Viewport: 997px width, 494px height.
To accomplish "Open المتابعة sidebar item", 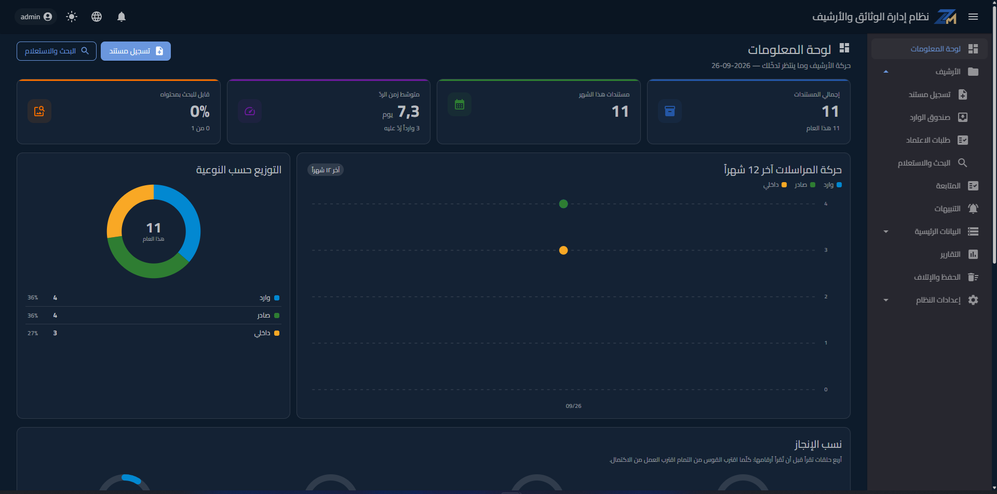I will pyautogui.click(x=929, y=186).
